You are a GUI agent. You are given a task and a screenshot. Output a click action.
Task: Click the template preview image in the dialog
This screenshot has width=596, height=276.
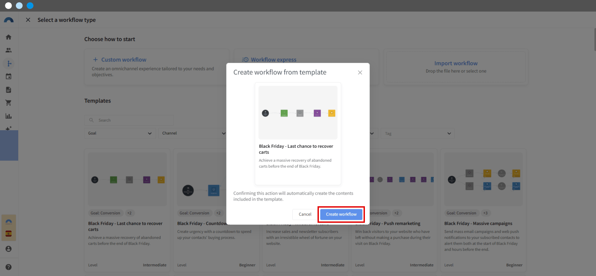[x=298, y=113]
